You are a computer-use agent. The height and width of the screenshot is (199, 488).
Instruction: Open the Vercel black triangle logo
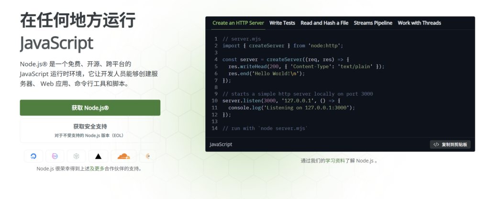click(98, 156)
